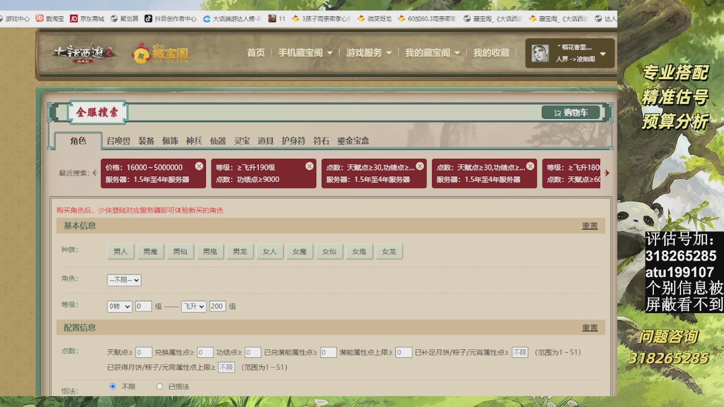Viewport: 724px width, 407px height.
Task: Remove the 等级≥飞升190级 search chip
Action: coord(309,166)
